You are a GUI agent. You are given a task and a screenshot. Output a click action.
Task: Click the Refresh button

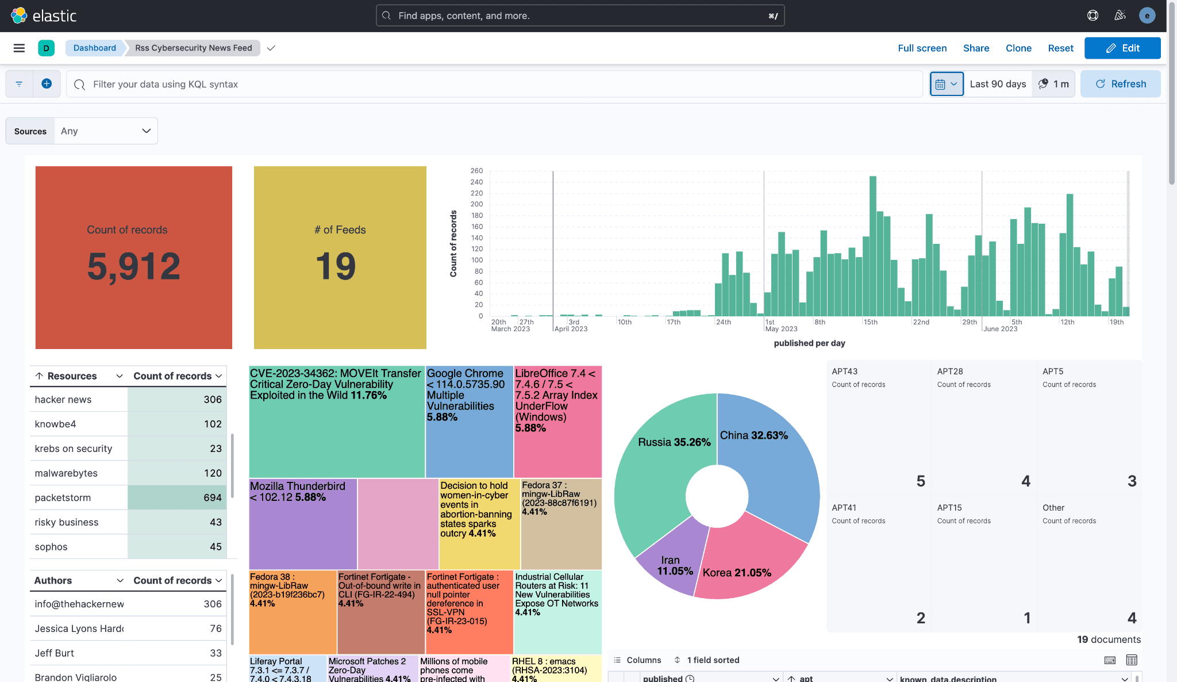1120,84
